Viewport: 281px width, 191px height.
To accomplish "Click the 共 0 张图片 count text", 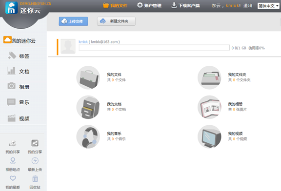I will point(238,109).
